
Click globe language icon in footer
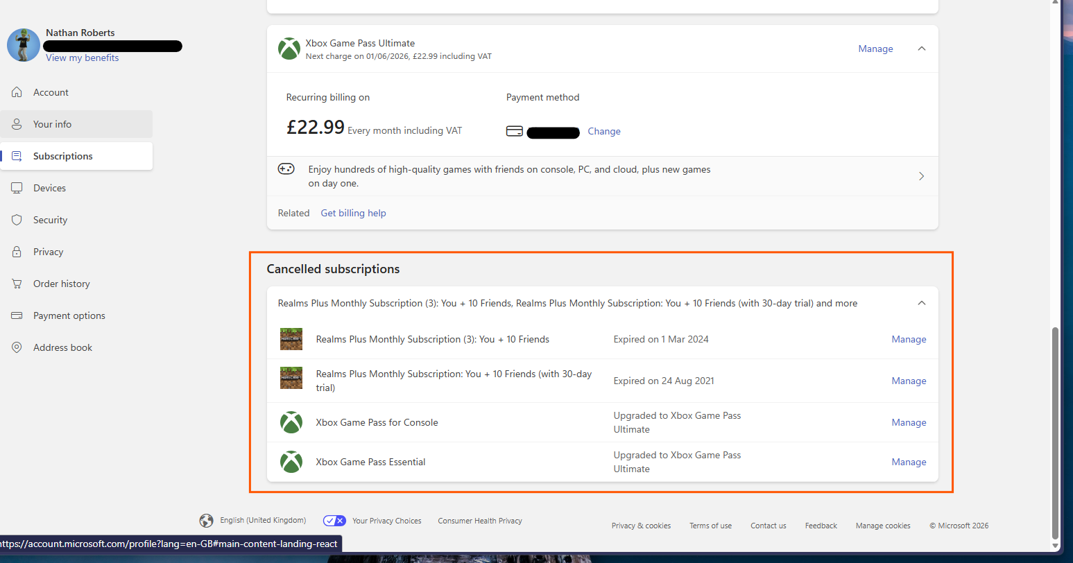click(x=206, y=521)
